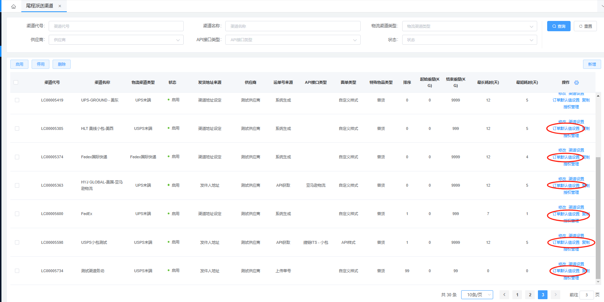Select checkbox for LC00005374
604x302 pixels.
tap(17, 157)
